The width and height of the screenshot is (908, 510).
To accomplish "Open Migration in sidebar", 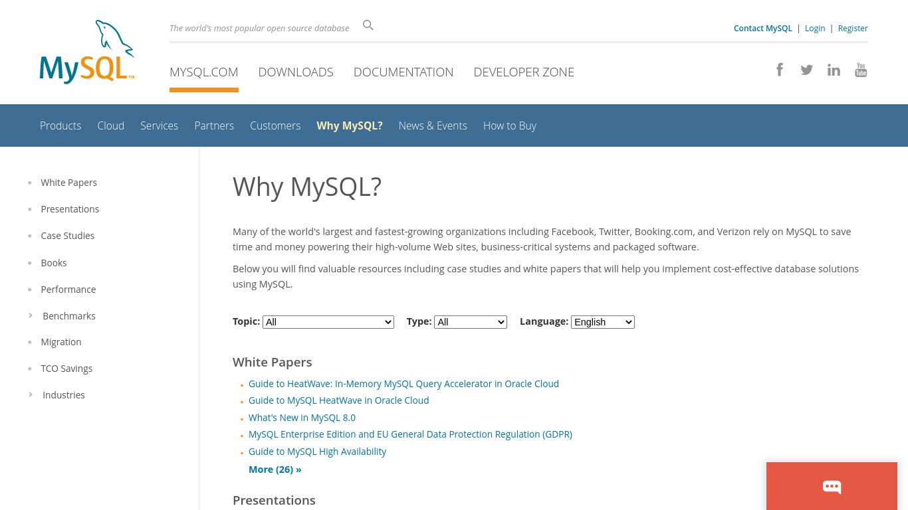I will (x=61, y=342).
